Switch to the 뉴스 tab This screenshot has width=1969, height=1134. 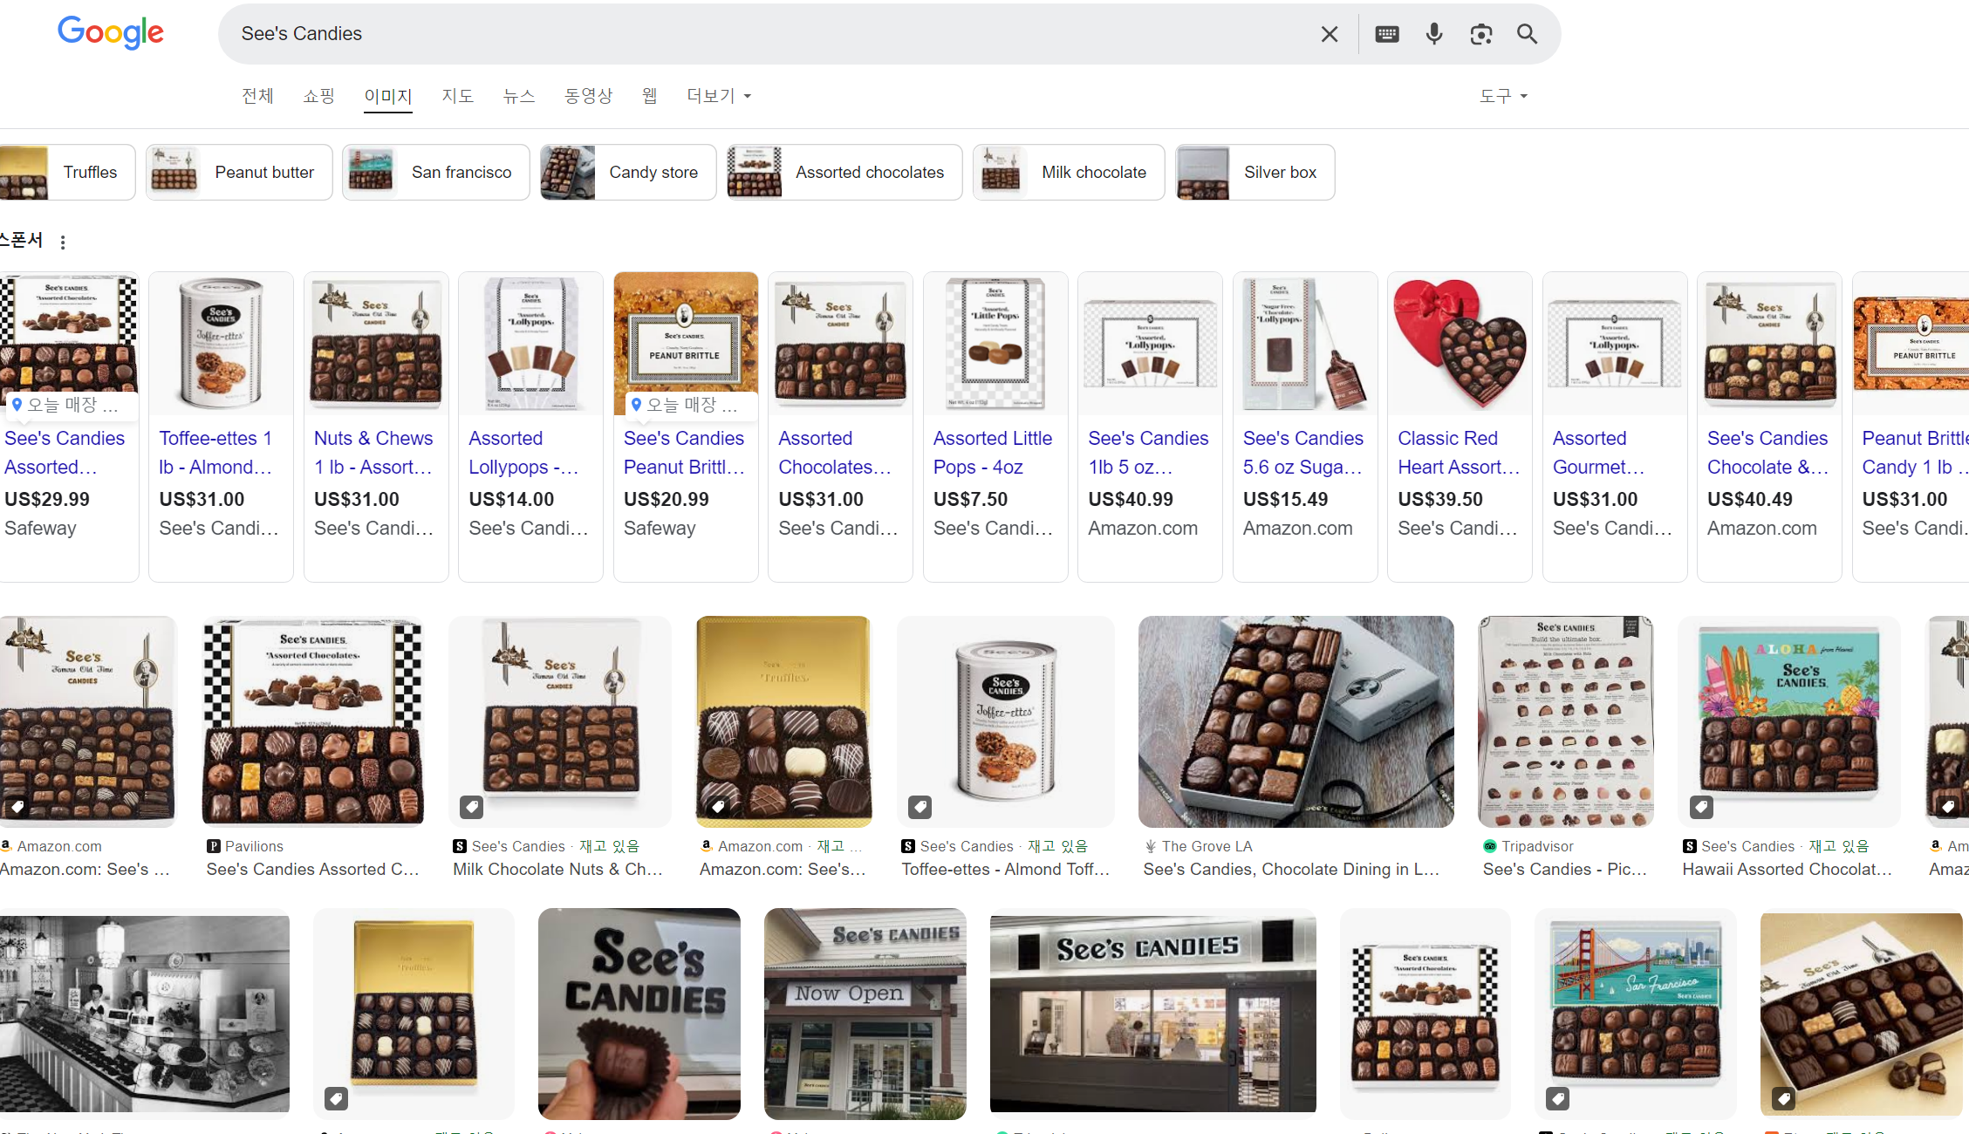[x=518, y=96]
